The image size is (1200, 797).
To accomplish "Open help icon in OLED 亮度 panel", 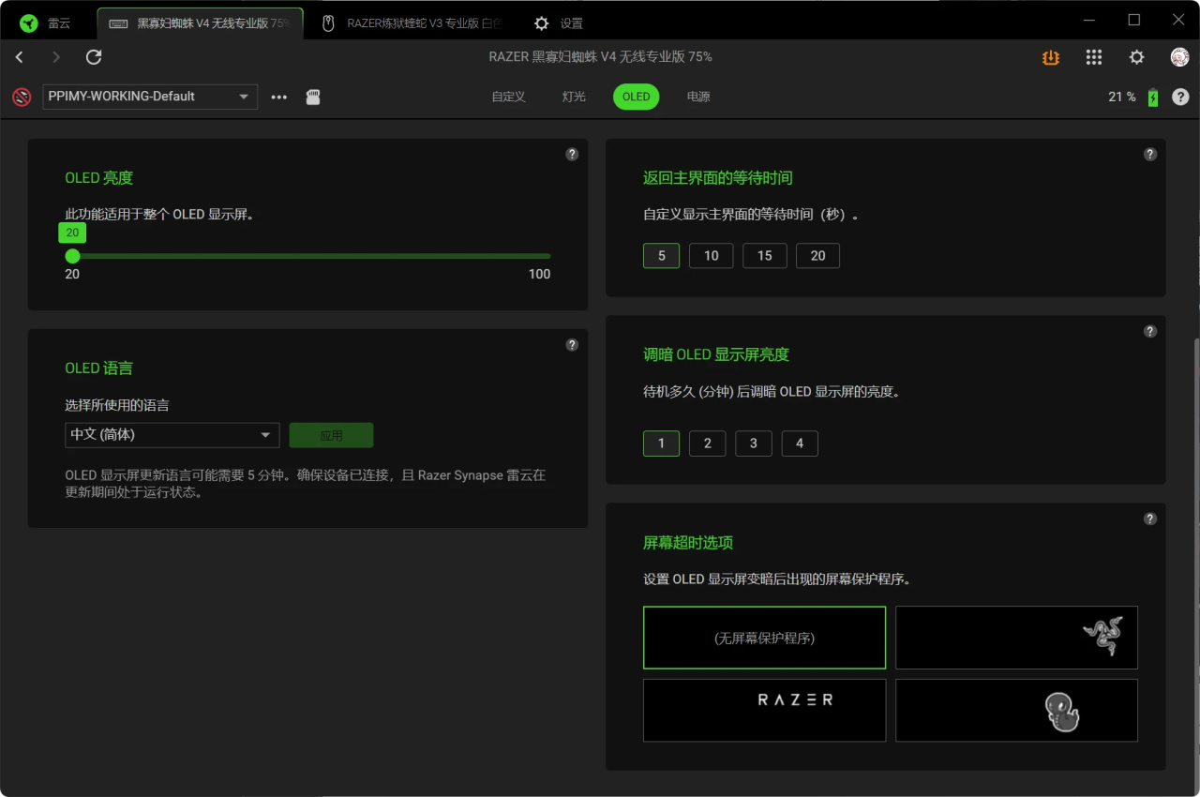I will point(572,154).
